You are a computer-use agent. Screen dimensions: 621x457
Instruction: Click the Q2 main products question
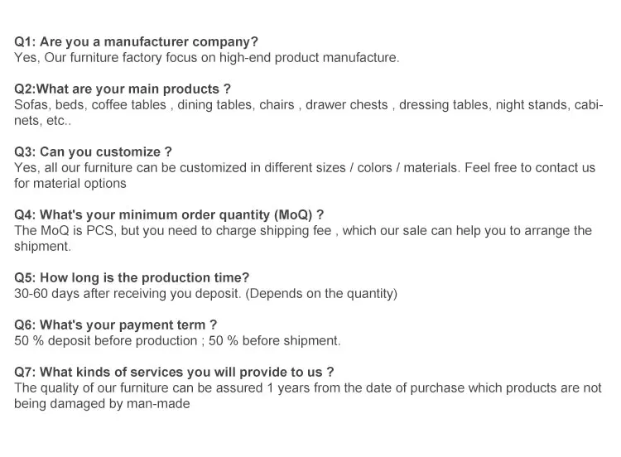(123, 89)
